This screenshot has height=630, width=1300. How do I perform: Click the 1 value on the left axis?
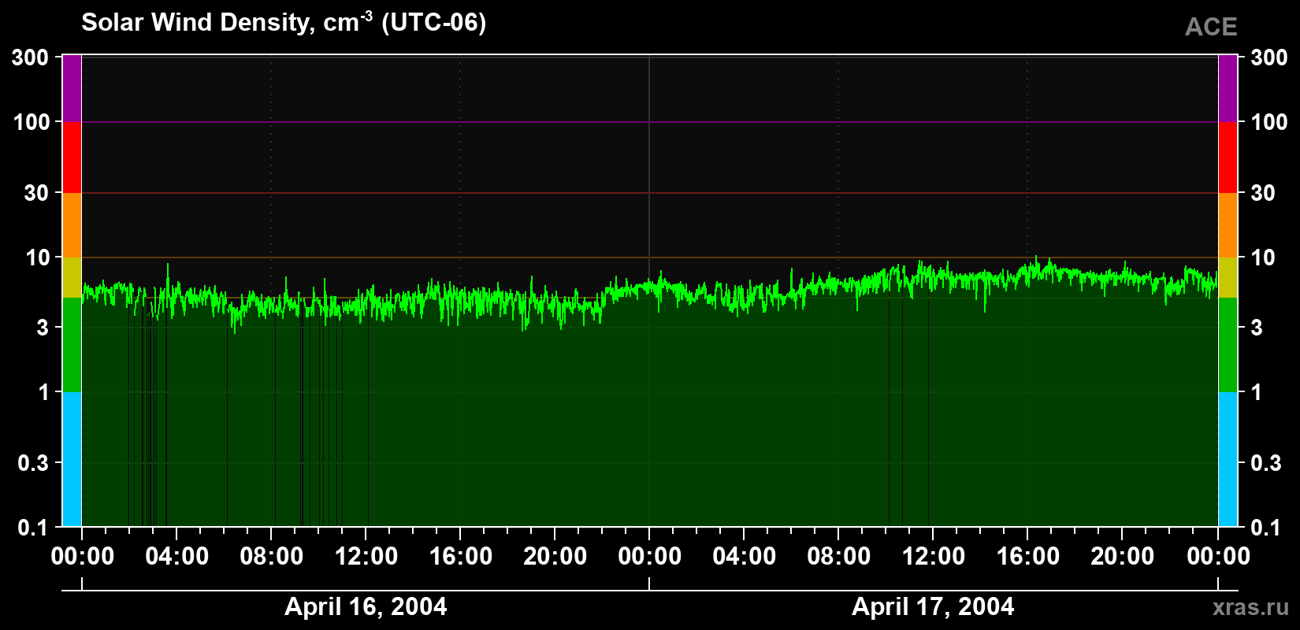[44, 392]
